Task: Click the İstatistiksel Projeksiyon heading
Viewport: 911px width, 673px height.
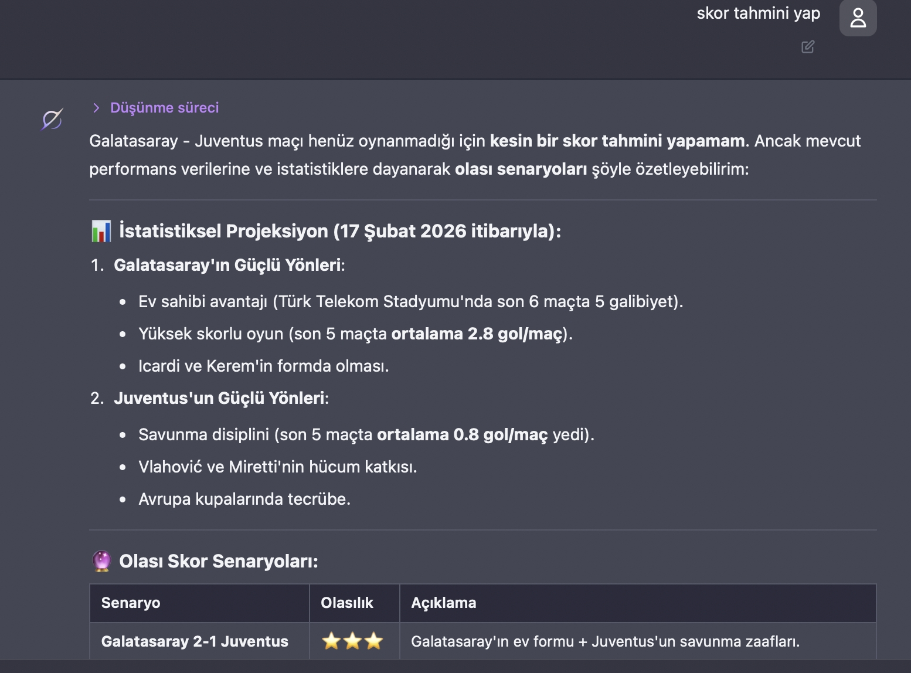Action: (340, 231)
